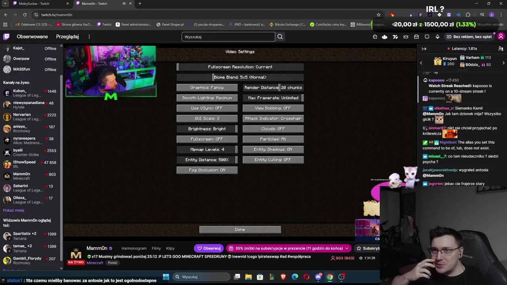This screenshot has height=285, width=507.
Task: Open Chrome extensions puzzle icon
Action: [x=468, y=15]
